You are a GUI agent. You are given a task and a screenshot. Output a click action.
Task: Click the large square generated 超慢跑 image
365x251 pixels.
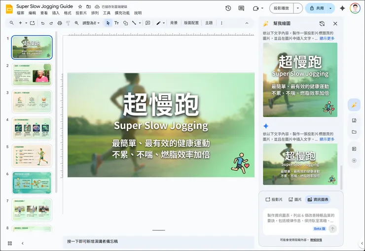click(x=300, y=80)
